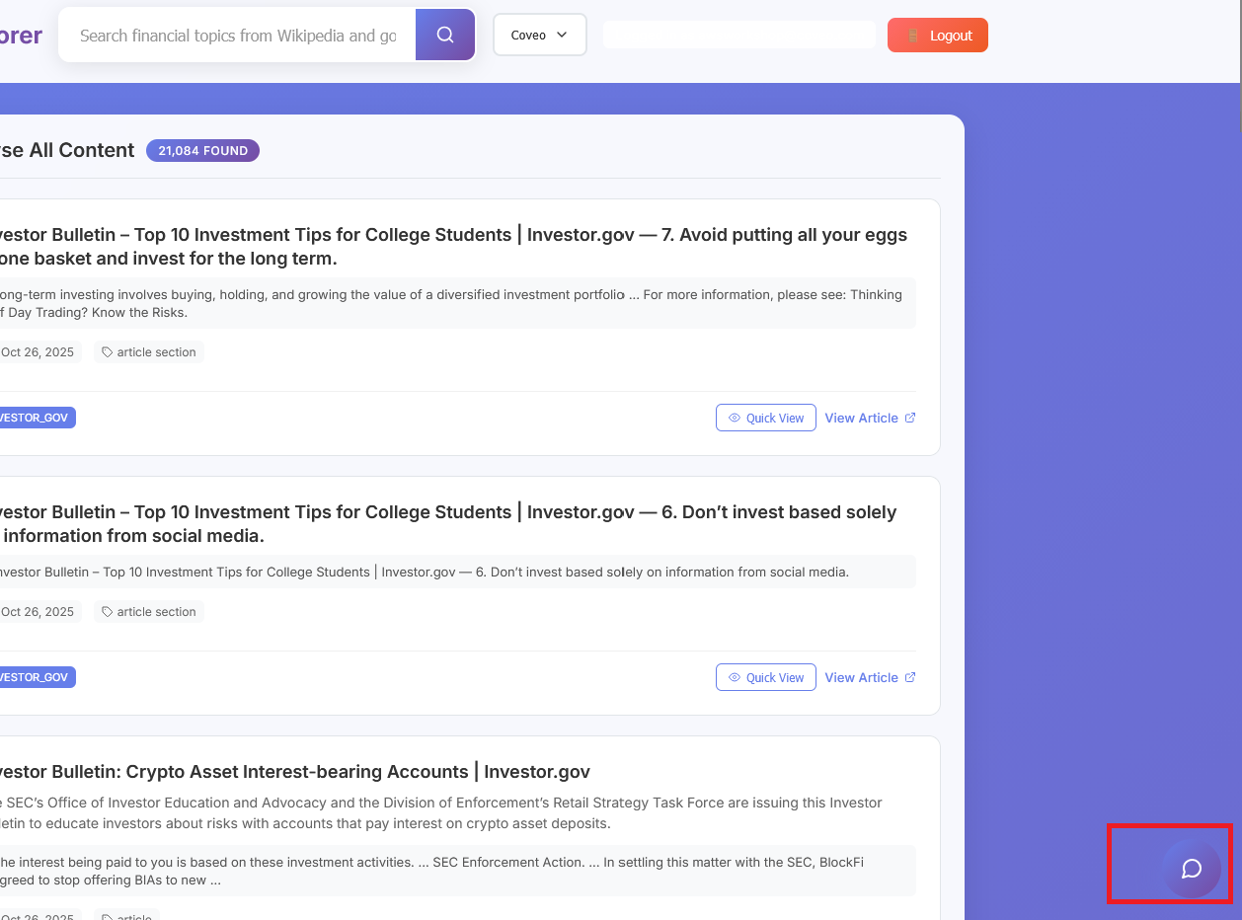Viewport: 1242px width, 920px height.
Task: Open the Crypto Asset Interest-bearing Accounts result
Action: coord(296,772)
